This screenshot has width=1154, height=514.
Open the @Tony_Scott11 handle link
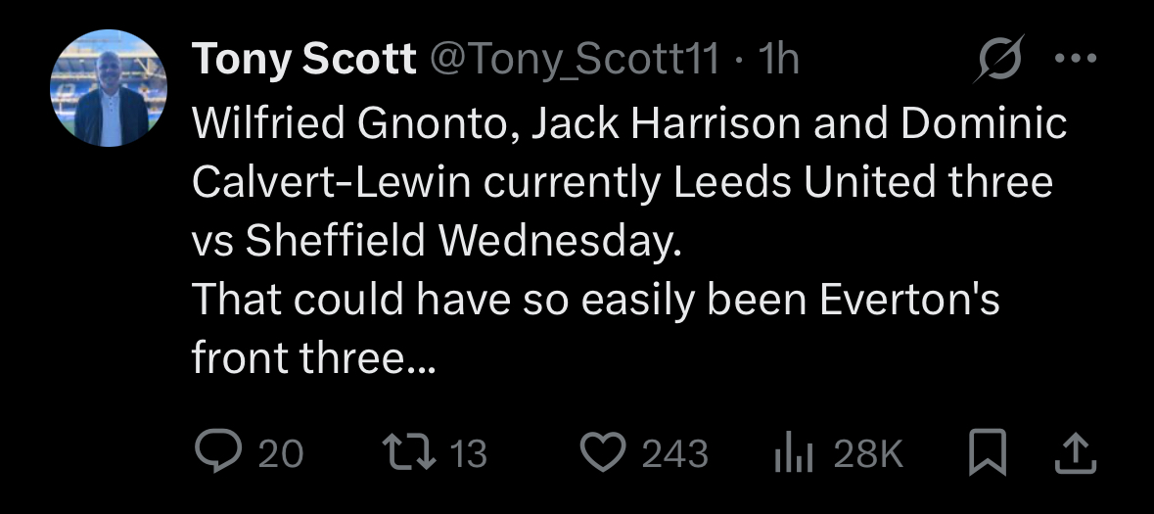pos(574,61)
